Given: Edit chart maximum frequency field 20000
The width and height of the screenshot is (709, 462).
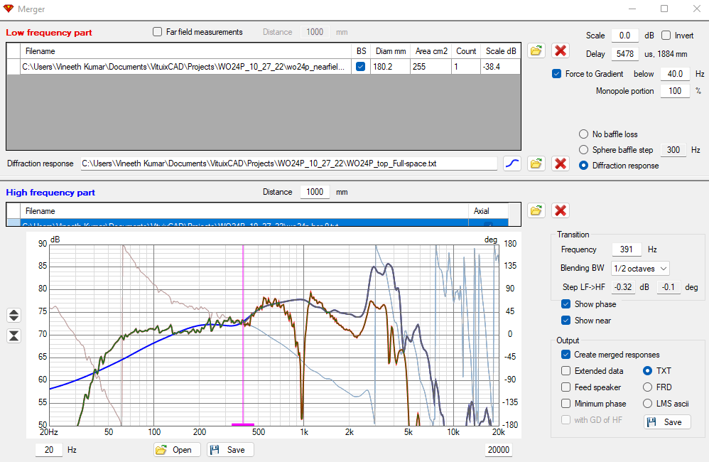Looking at the screenshot, I should (x=499, y=450).
